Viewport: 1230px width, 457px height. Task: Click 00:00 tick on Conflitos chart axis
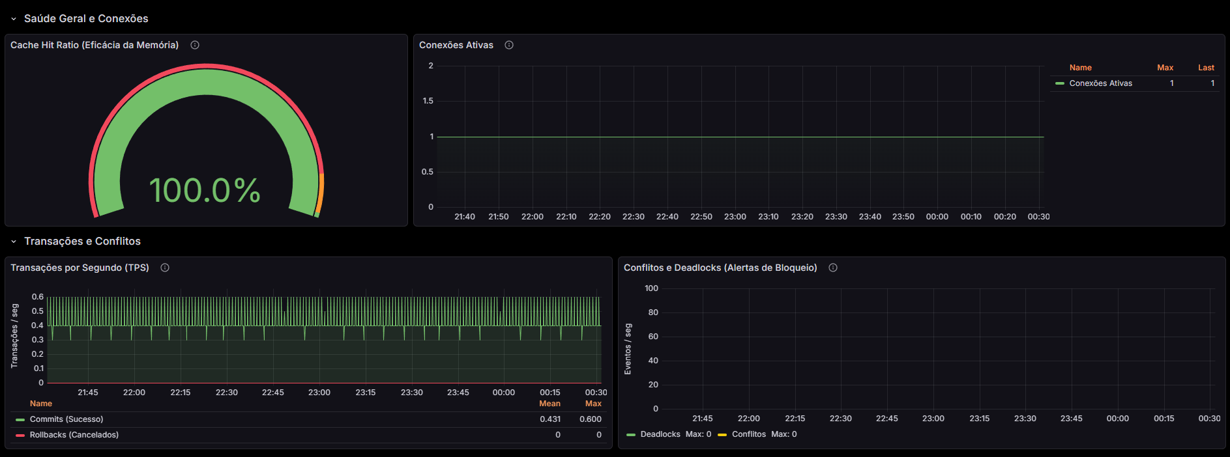pos(1117,419)
